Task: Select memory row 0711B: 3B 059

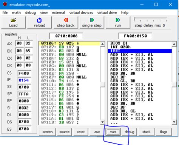Action: coord(69,122)
